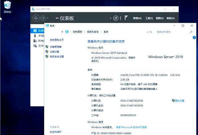Click 系统 breadcrumb segment
Viewport: 198px width, 135px height.
106,32
